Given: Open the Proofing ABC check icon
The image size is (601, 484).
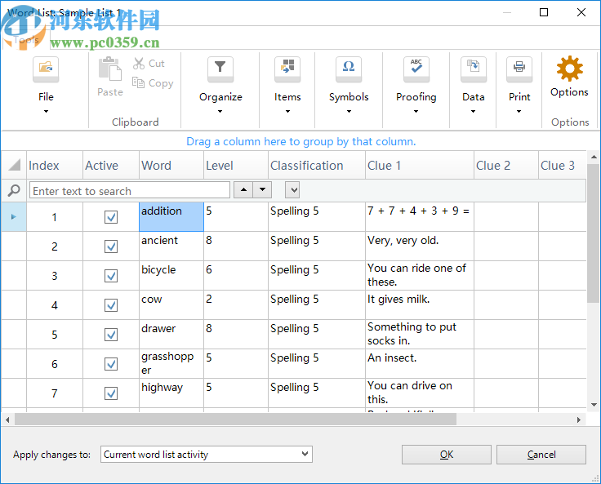Looking at the screenshot, I should 416,69.
